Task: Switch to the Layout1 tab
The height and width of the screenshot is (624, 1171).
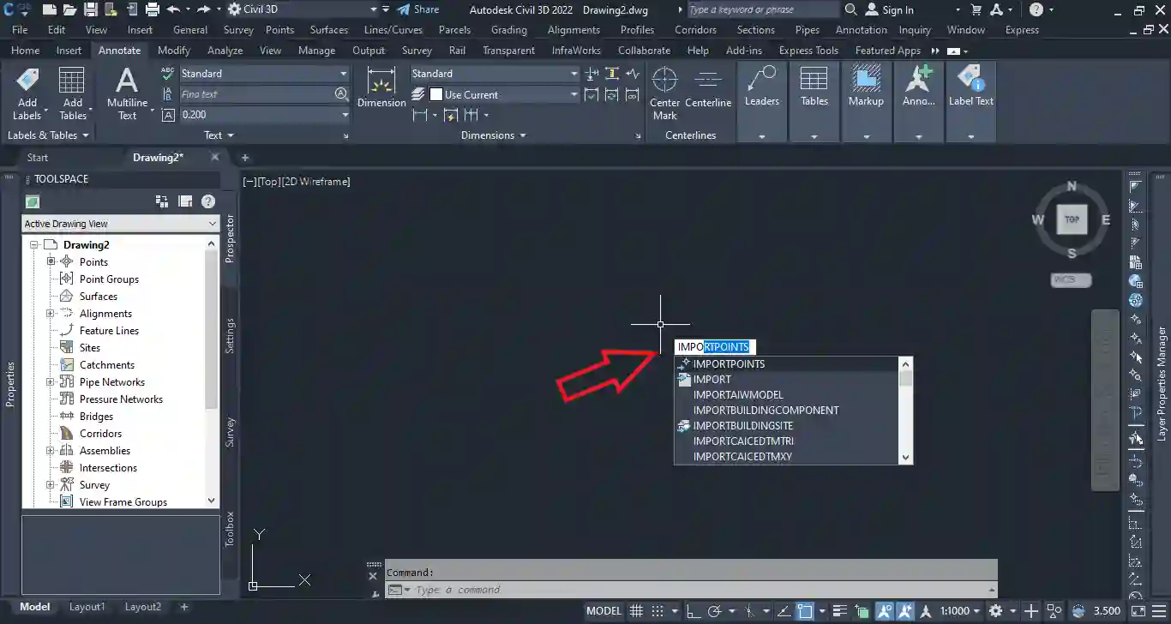Action: click(87, 607)
